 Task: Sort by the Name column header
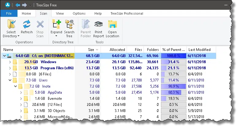tap(38, 50)
